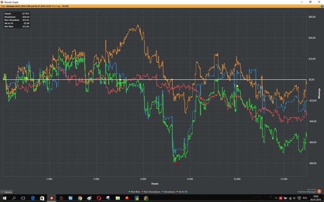The image size is (324, 202).
Task: Open the taskbar clock showing 10:02
Action: [315, 198]
